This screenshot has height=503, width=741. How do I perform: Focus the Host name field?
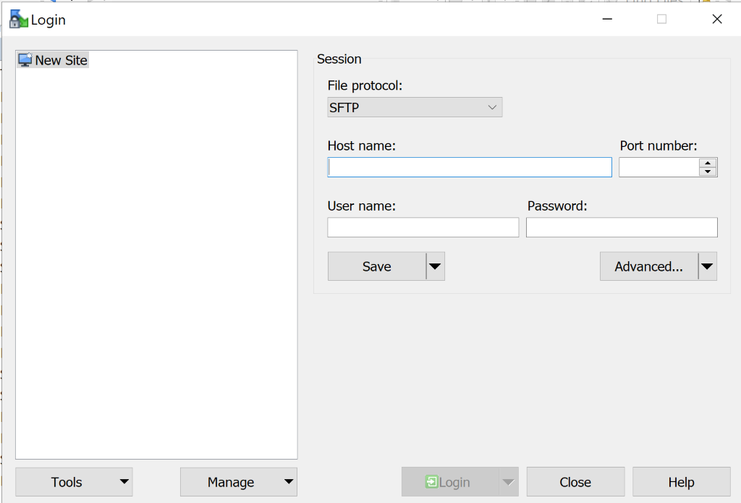470,167
